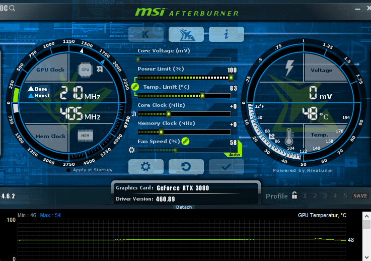Click the Base clock legend label
The width and height of the screenshot is (371, 261).
click(38, 89)
